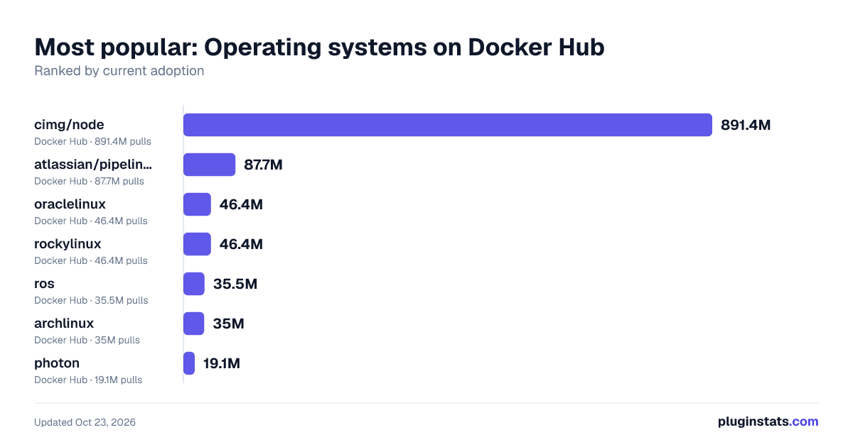The height and width of the screenshot is (447, 853).
Task: Click 'Docker Hub · 46.4M pulls' under rockylinux
Action: tap(91, 260)
